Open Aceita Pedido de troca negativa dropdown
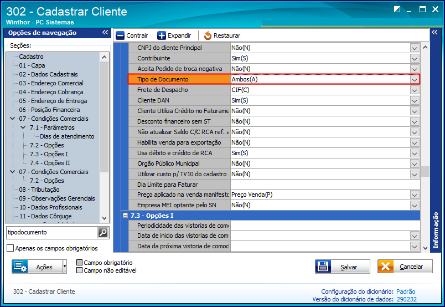The image size is (445, 307). click(x=415, y=69)
